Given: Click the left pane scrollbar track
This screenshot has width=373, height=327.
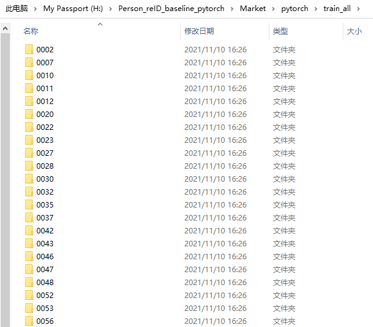Looking at the screenshot, I should [5, 180].
